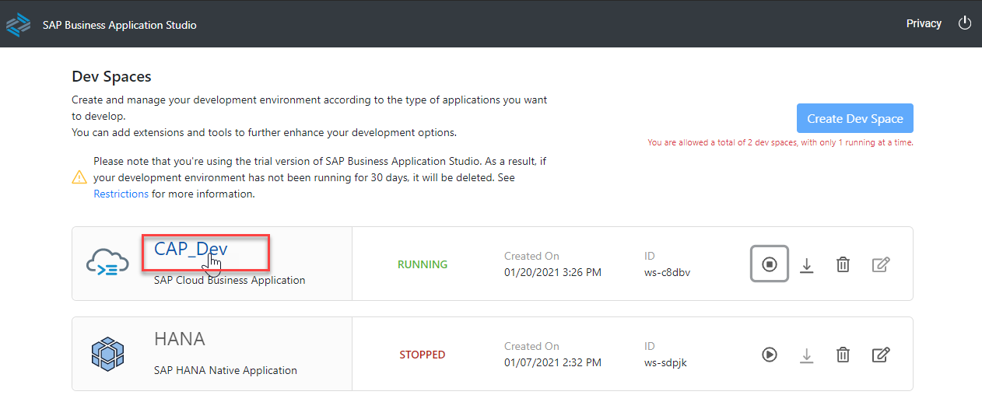Click the warning triangle icon
The width and height of the screenshot is (982, 402).
click(79, 177)
